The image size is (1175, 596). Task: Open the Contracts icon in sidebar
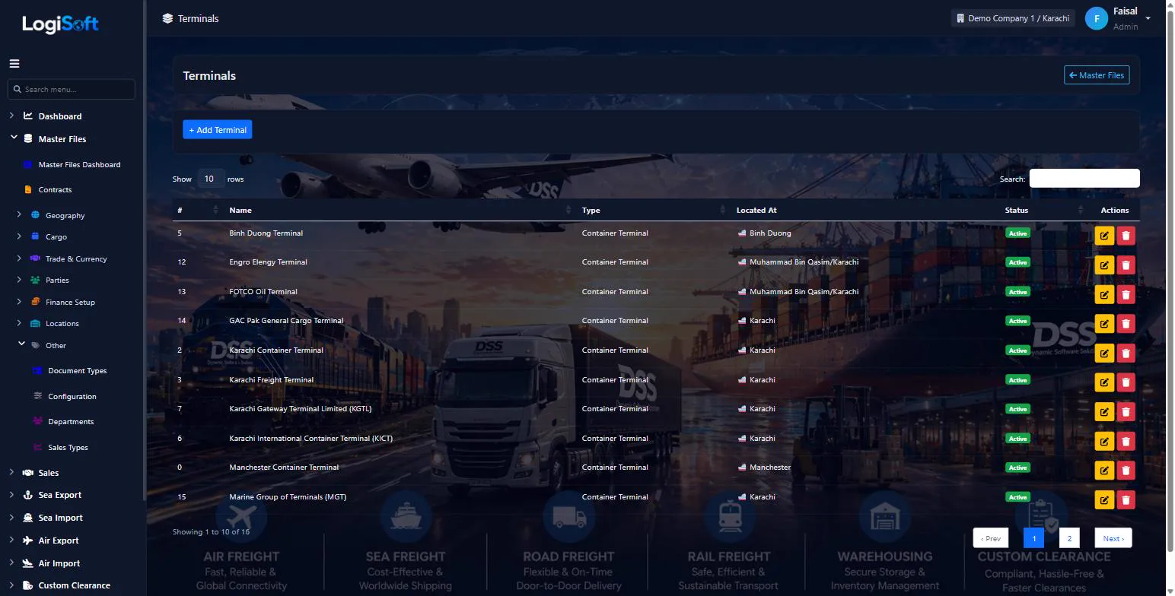[28, 189]
